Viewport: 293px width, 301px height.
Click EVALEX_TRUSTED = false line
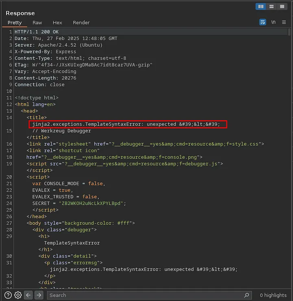[66, 197]
